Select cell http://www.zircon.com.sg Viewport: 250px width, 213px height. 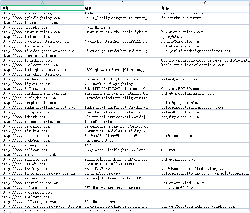[x=42, y=13]
